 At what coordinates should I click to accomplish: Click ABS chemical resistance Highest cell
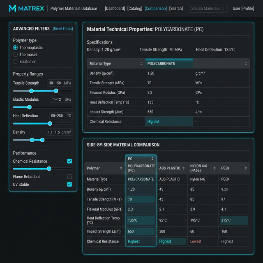172,241
